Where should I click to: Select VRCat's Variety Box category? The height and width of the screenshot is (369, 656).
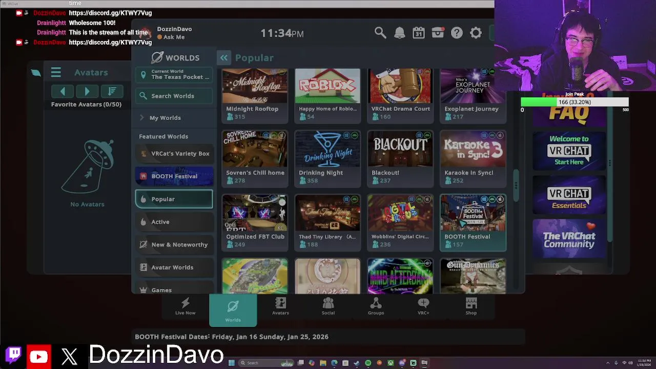174,153
